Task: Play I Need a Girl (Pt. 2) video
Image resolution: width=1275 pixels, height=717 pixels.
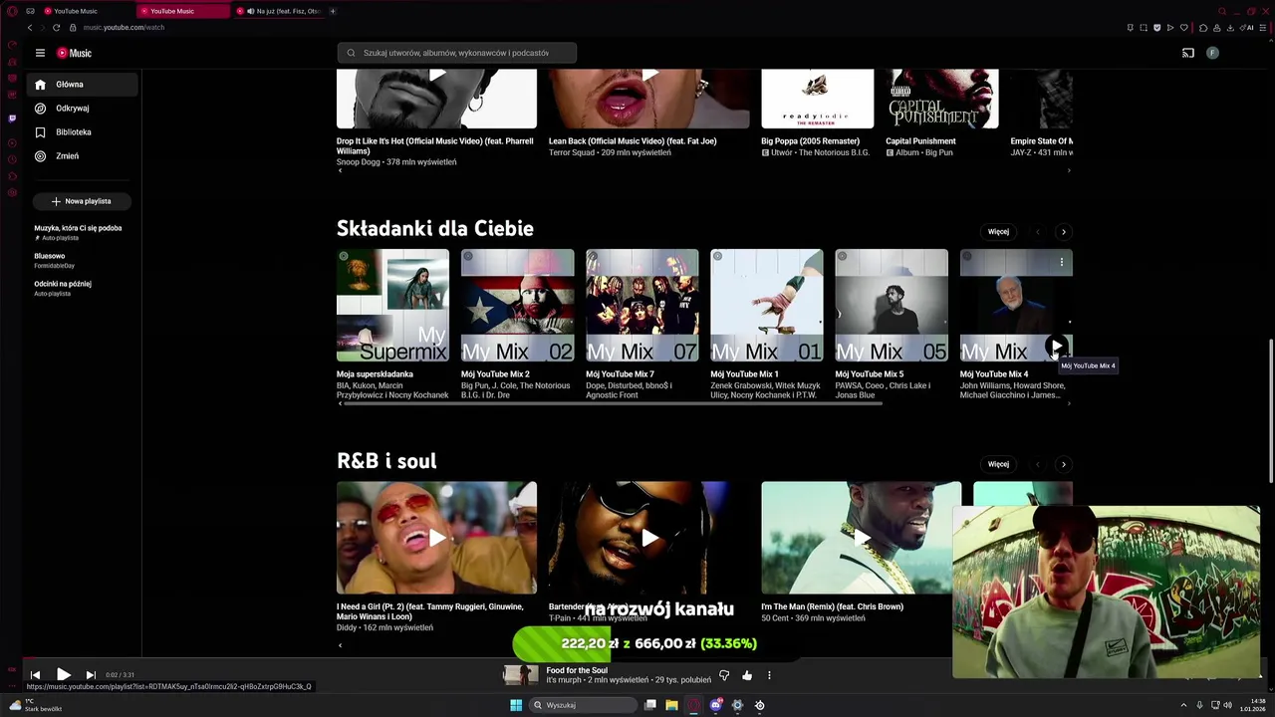Action: coord(436,538)
